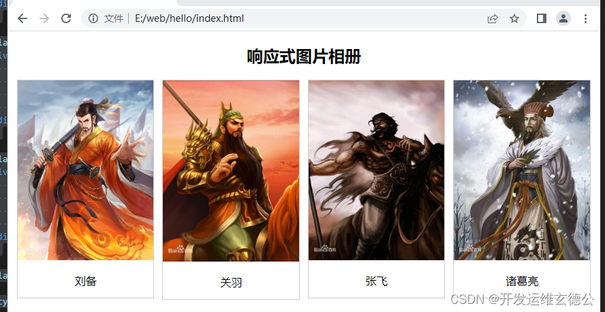Click the 诸葛亮 caption text
The width and height of the screenshot is (605, 312).
point(522,281)
